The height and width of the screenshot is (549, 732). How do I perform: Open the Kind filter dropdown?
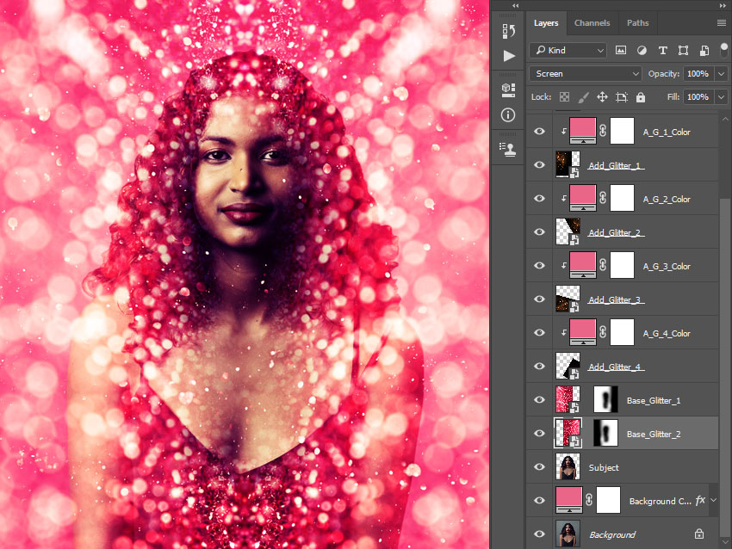point(568,50)
